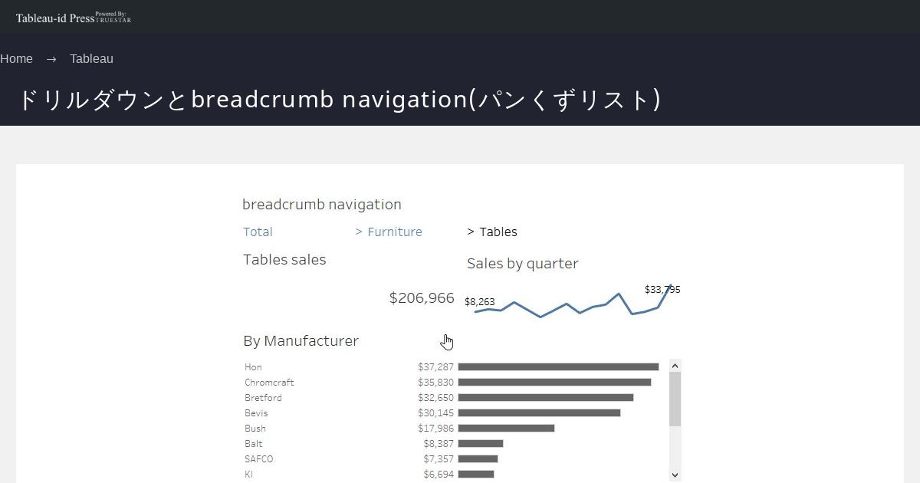Select Furniture breadcrumb level
The image size is (920, 483).
[389, 232]
